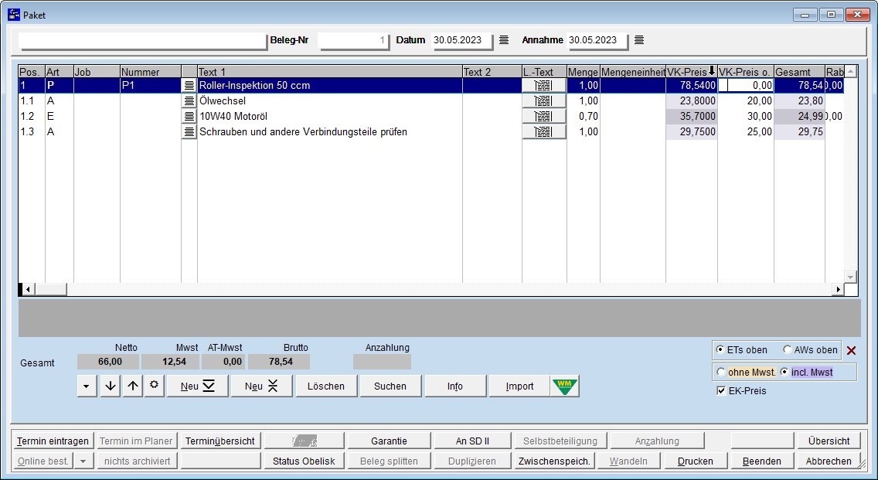
Task: Open L.-Text editor for 10W40 Motoröl row
Action: (x=543, y=117)
